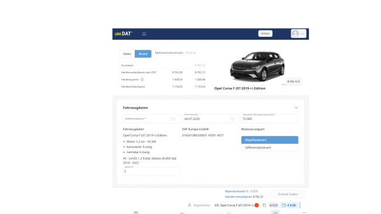This screenshot has width=381, height=214.
Task: Click the Handelsspanne value 1.608,00
Action: 178,80
